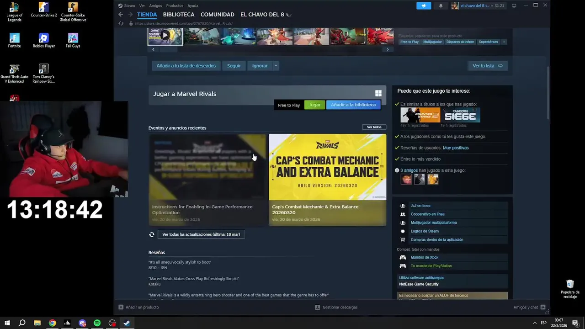Switch to the COMUNIDAD tab
Image resolution: width=585 pixels, height=329 pixels.
point(218,15)
